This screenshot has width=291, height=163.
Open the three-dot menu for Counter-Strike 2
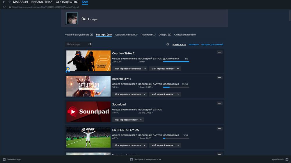[219, 52]
